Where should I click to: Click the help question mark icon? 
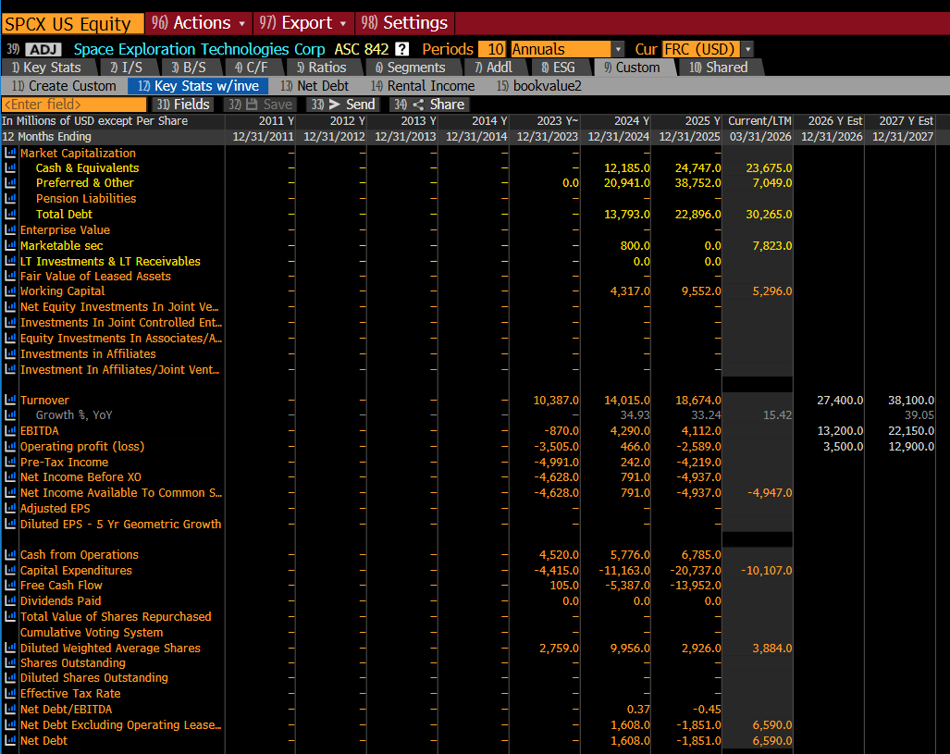click(401, 49)
